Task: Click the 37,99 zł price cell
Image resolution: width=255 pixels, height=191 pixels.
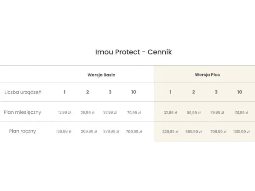Action: 110,112
